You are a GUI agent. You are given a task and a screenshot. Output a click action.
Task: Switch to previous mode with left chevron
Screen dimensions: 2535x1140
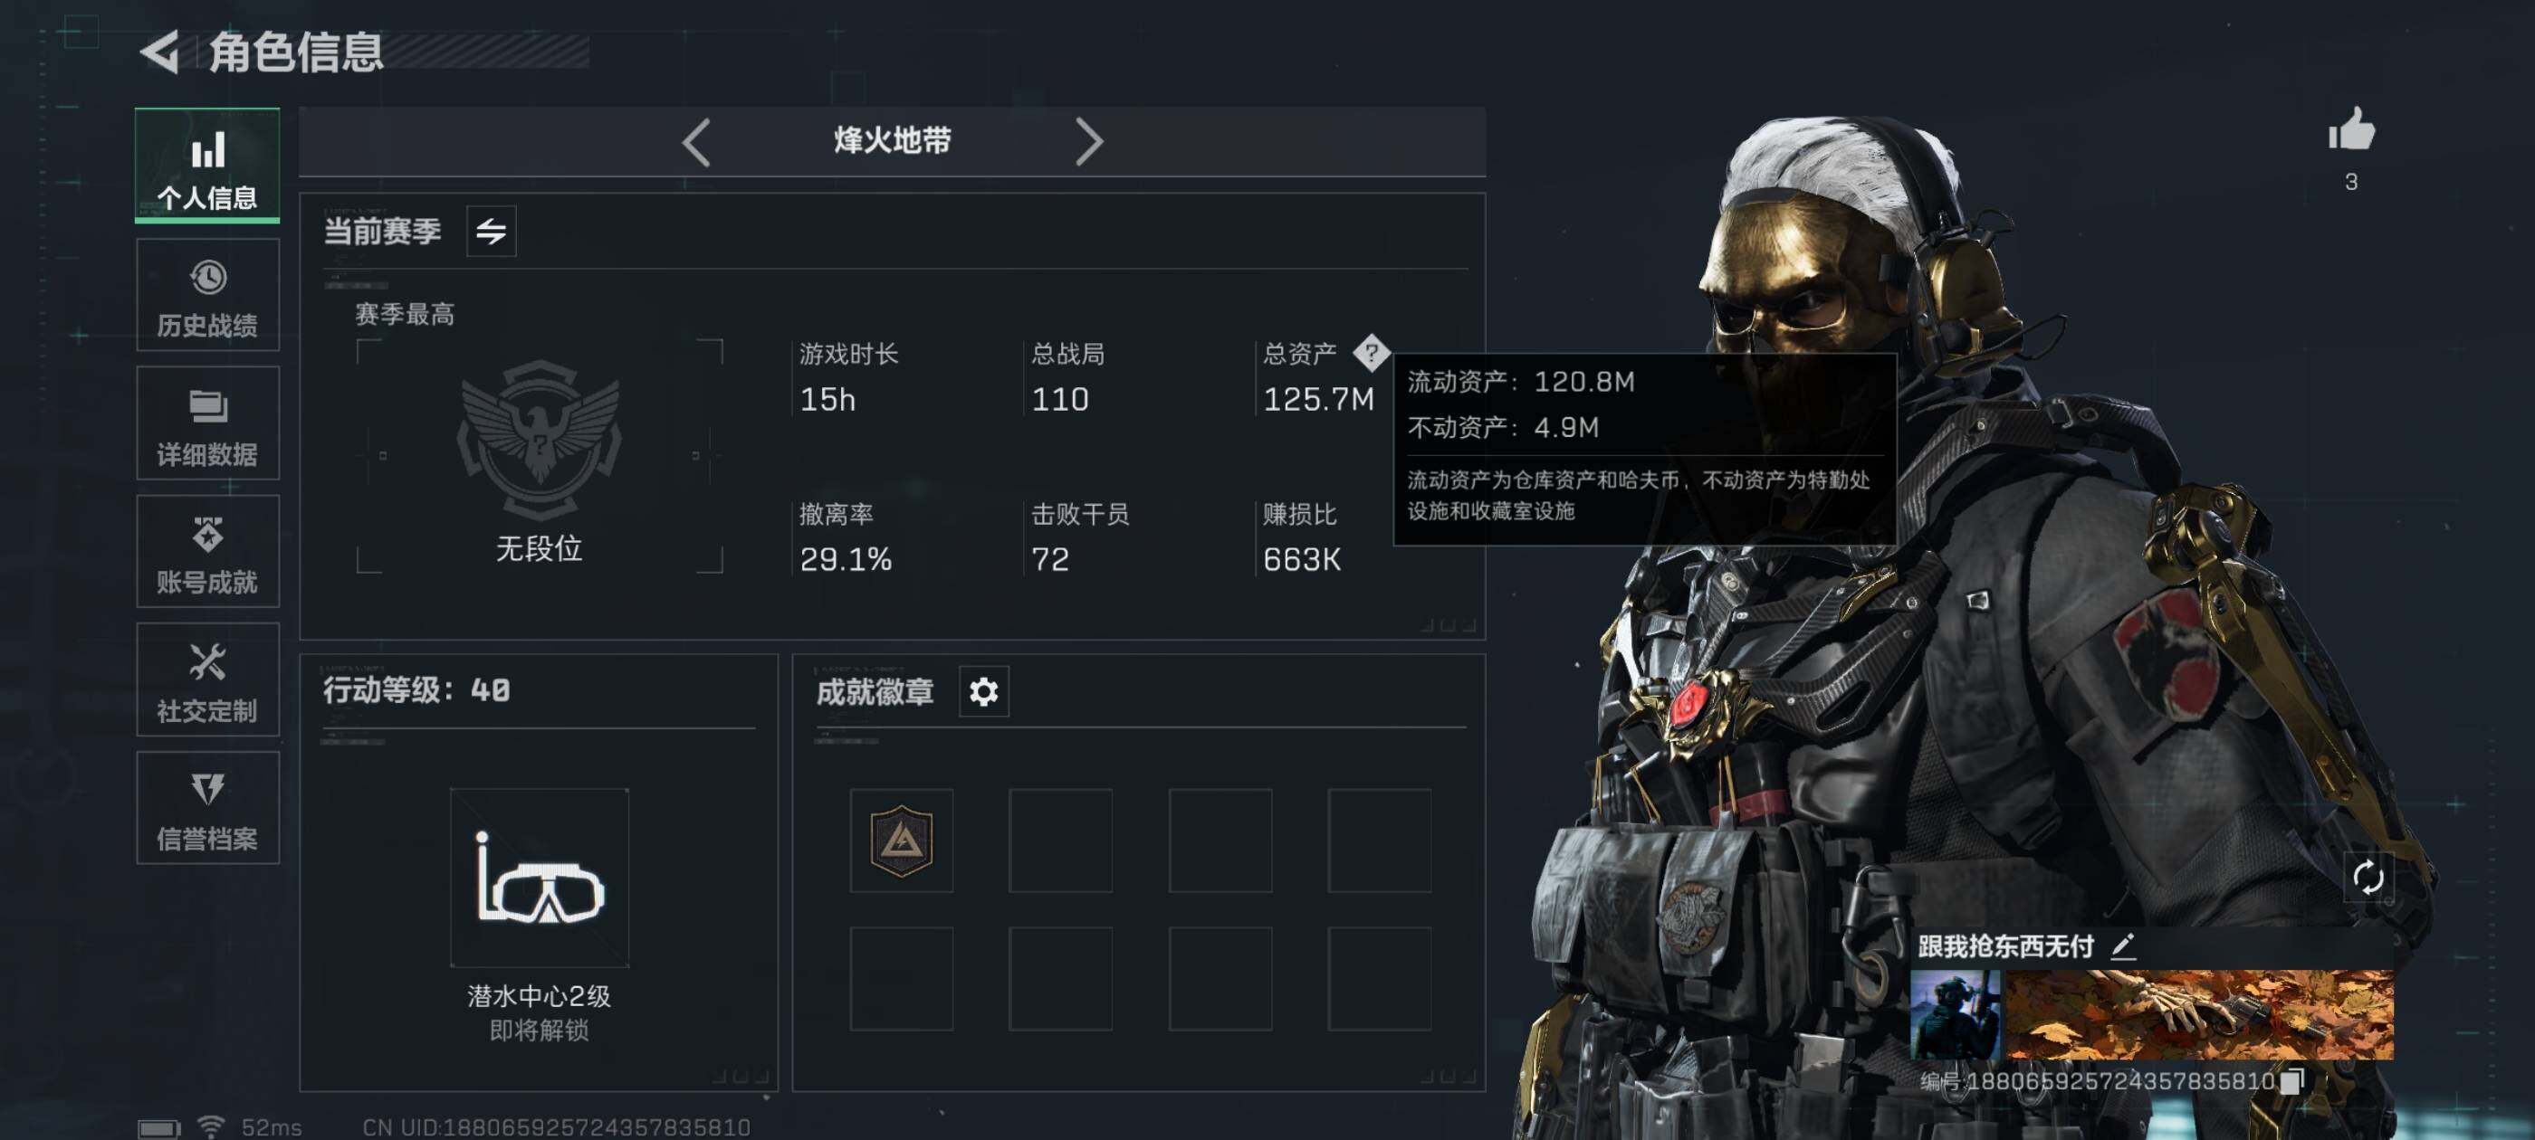697,142
